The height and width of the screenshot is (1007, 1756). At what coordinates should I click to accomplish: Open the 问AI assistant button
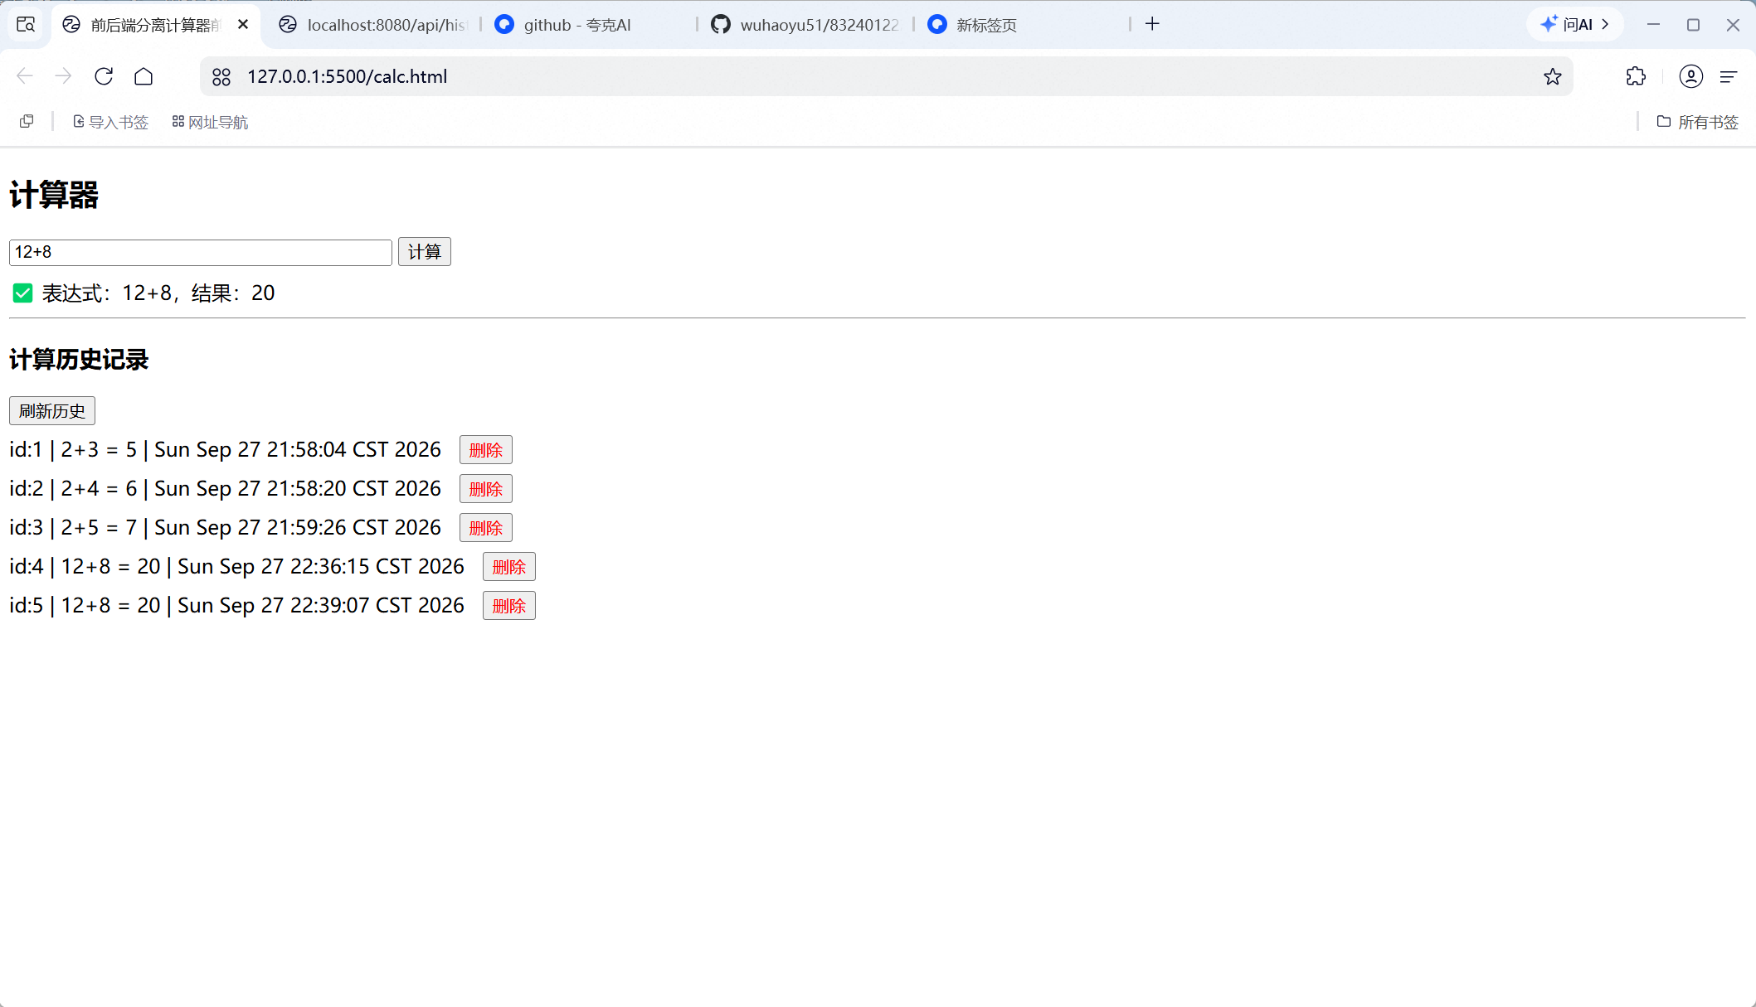tap(1574, 24)
